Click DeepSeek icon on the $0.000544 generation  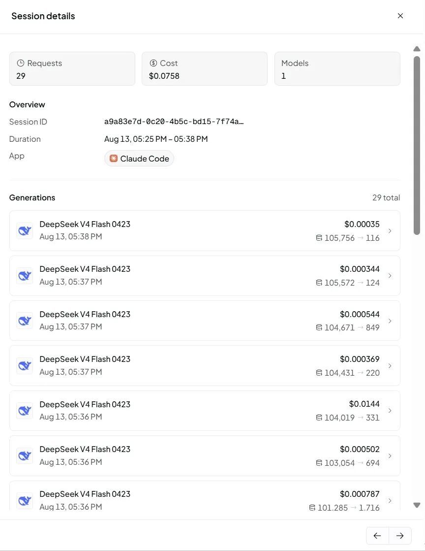pyautogui.click(x=25, y=321)
